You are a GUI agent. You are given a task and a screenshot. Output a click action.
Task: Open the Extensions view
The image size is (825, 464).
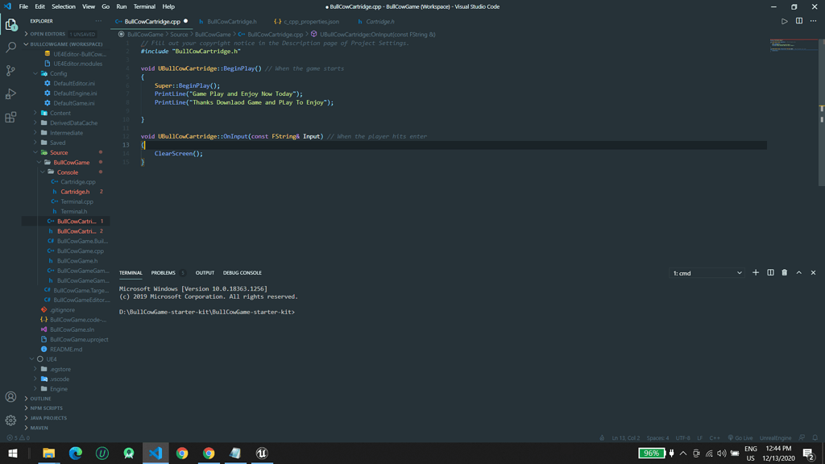[x=10, y=117]
